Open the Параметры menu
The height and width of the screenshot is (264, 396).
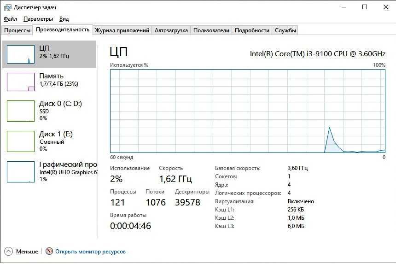38,19
